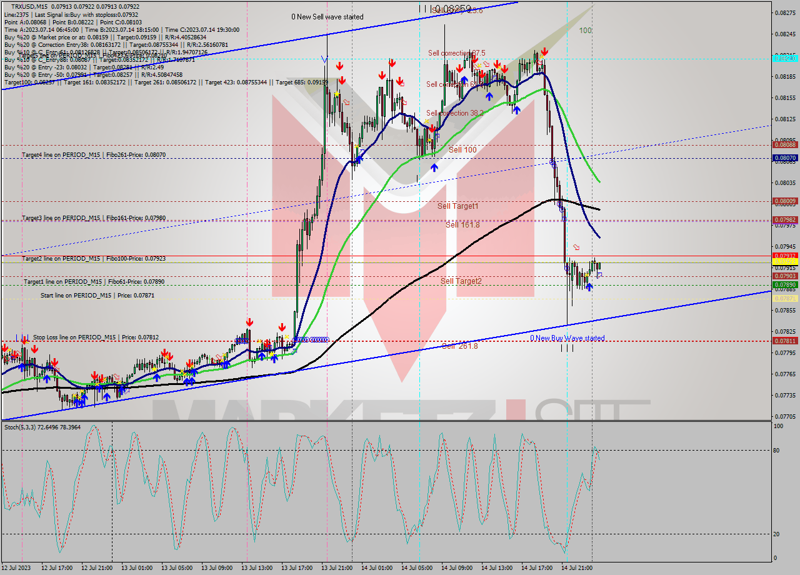Click the cyan 0.08210 price tag
Viewport: 800px width, 575px height.
[x=785, y=58]
